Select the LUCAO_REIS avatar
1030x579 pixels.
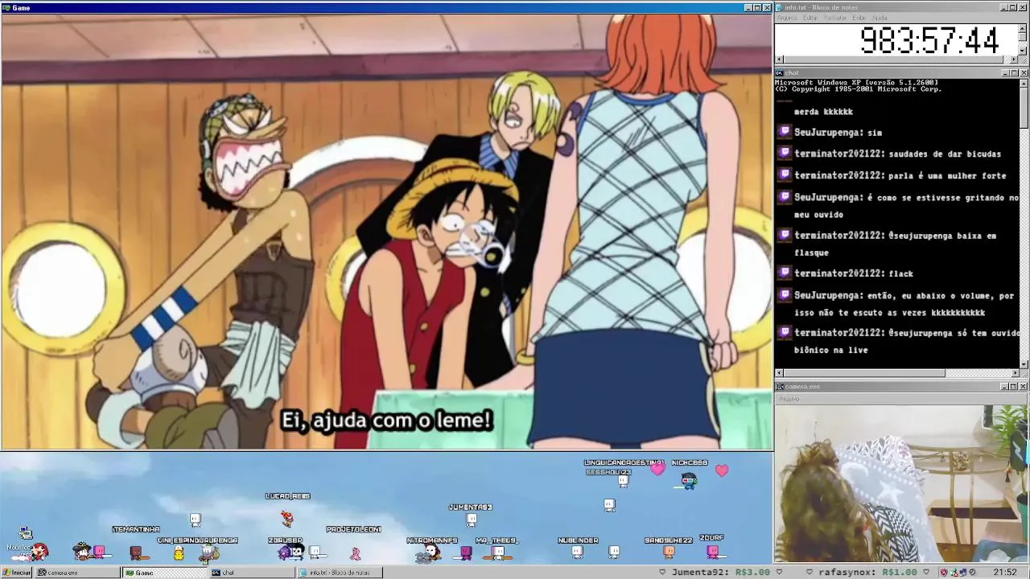(287, 518)
